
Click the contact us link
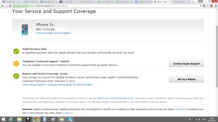tap(68, 113)
